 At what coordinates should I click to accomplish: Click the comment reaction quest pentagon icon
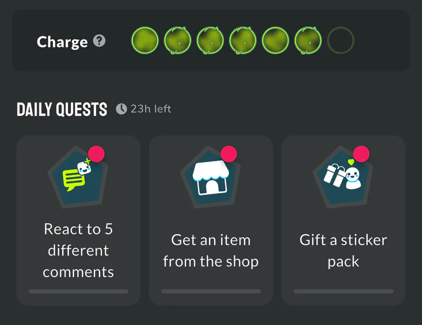(78, 177)
